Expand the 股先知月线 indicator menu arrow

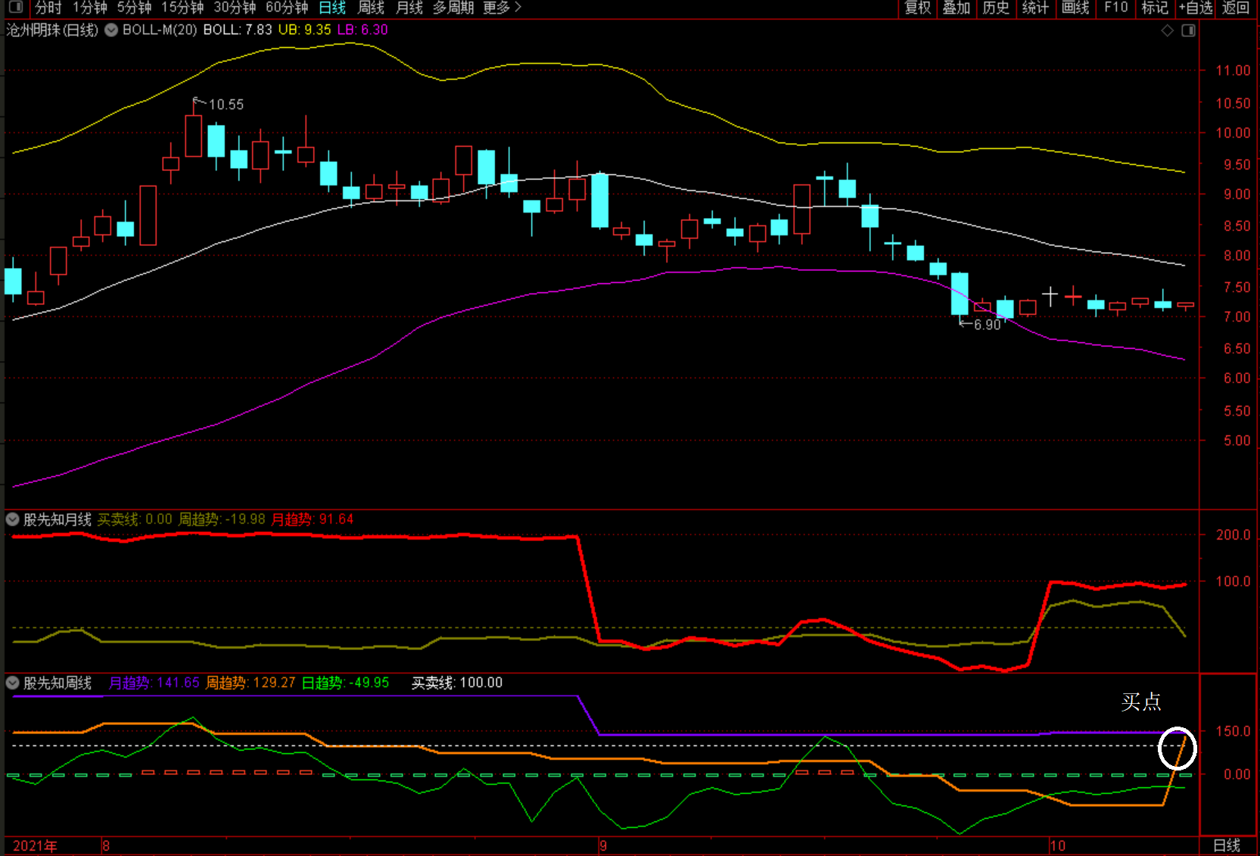(13, 519)
